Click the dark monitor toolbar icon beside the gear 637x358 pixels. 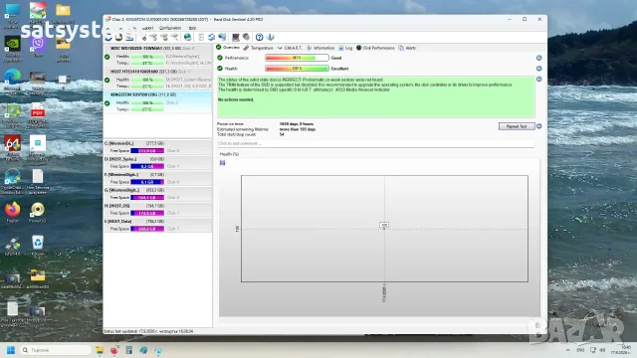[236, 38]
